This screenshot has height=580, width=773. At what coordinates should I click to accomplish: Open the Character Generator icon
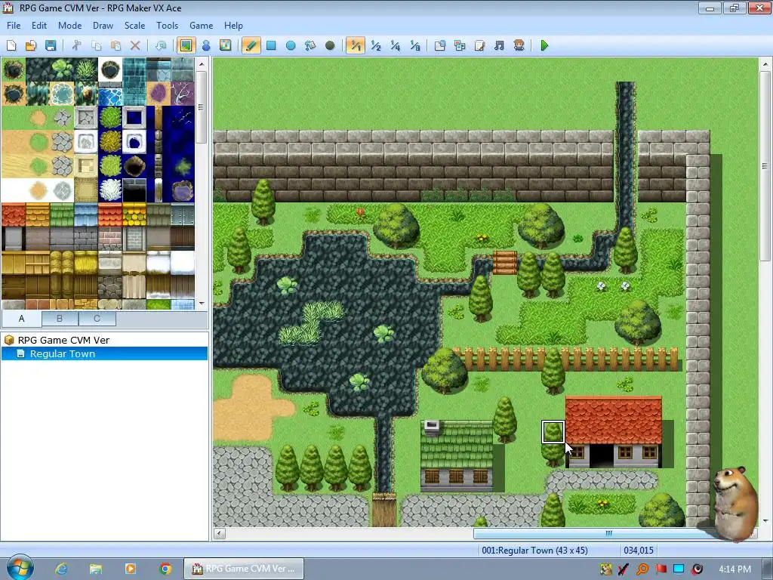(x=519, y=45)
